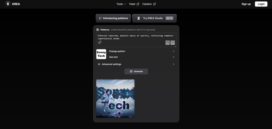Image resolution: width=272 pixels, height=129 pixels.
Task: Expand the Tools dropdown menu
Action: point(121,4)
